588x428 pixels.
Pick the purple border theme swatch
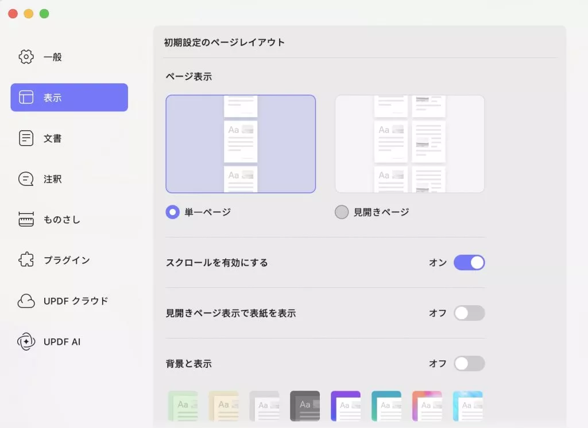[346, 406]
